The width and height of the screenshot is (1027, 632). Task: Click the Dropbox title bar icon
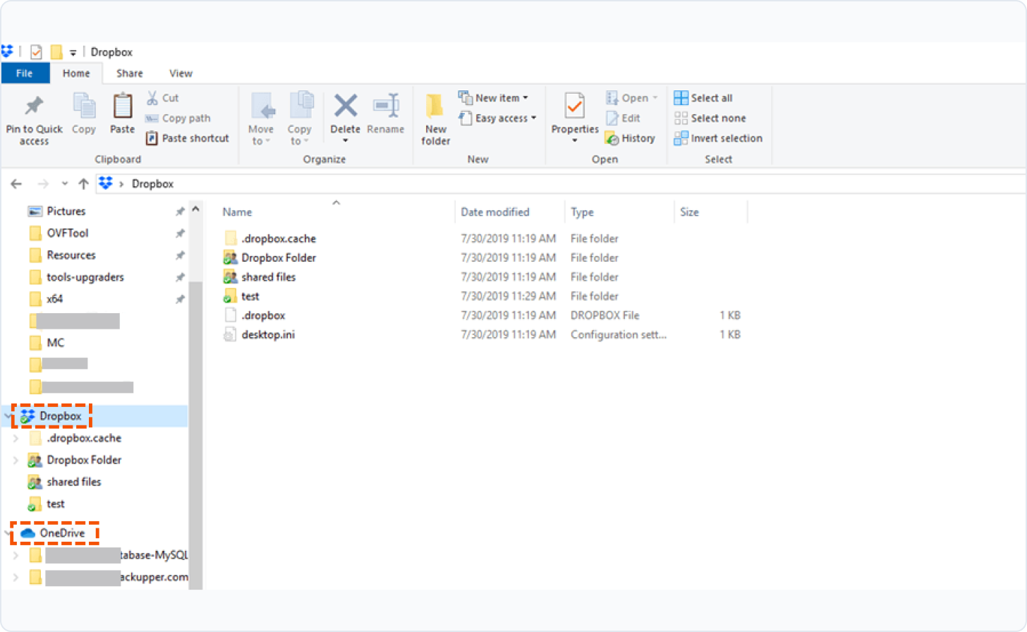point(7,51)
